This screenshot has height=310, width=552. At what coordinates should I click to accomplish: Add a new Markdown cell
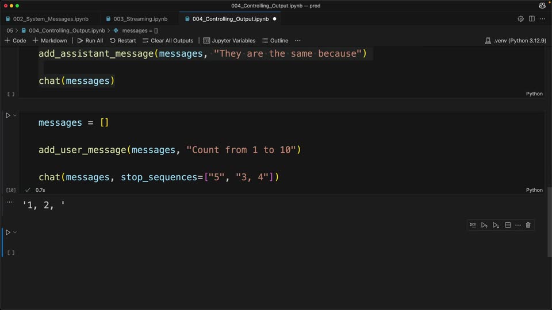(49, 40)
